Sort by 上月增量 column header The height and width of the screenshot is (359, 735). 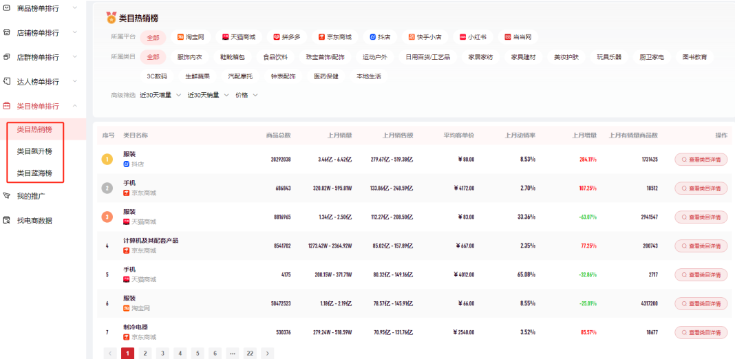(584, 135)
